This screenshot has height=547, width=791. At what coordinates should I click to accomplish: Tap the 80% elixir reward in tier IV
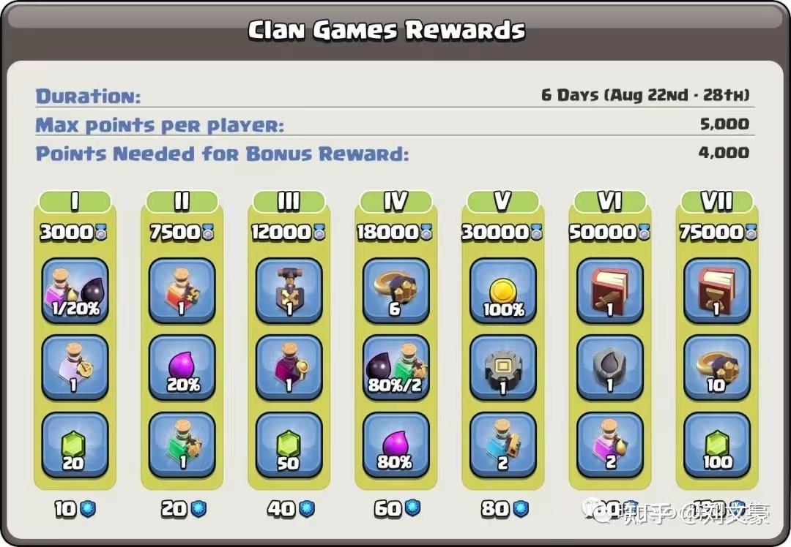point(395,445)
